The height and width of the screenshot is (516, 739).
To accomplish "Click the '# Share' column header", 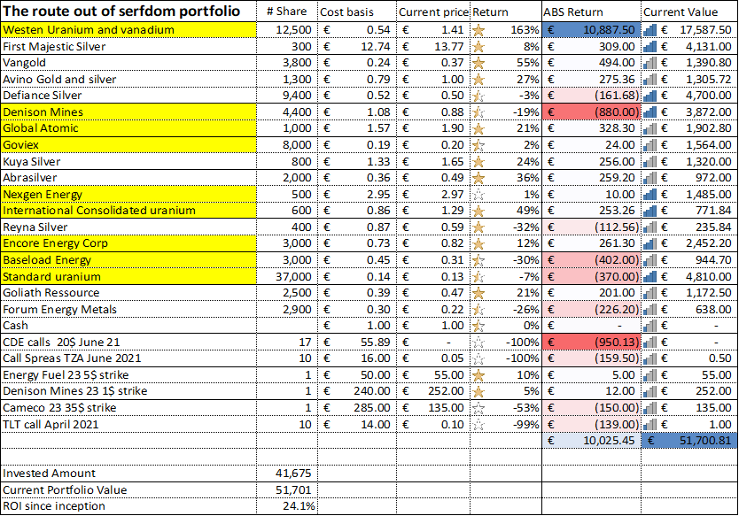I will coord(286,12).
